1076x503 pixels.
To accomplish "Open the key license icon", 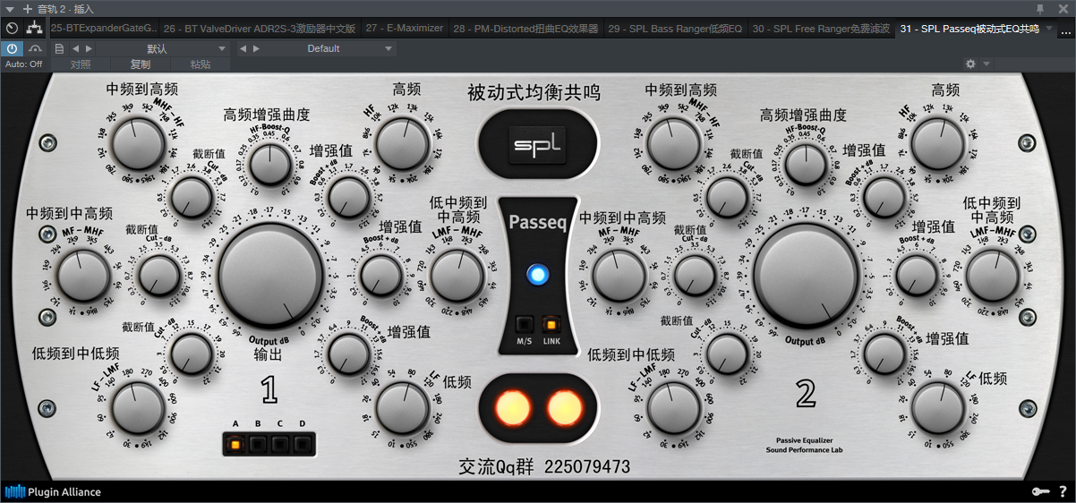I will click(x=1040, y=491).
